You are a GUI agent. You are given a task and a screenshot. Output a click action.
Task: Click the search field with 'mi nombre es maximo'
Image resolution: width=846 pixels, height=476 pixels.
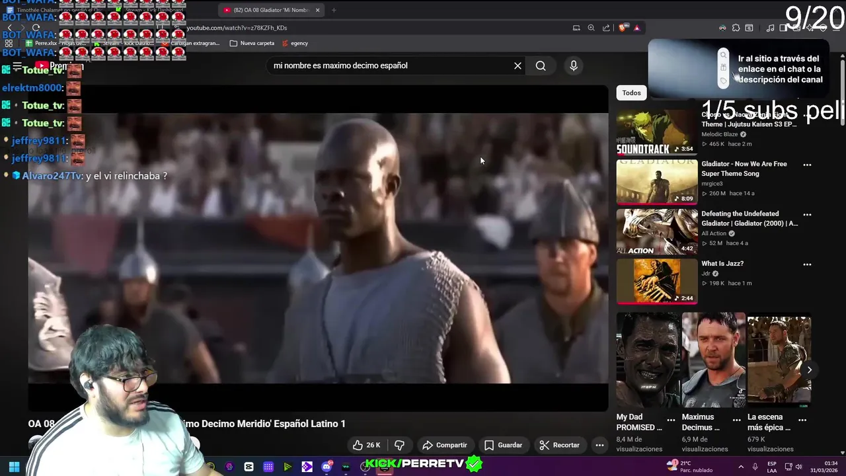390,65
